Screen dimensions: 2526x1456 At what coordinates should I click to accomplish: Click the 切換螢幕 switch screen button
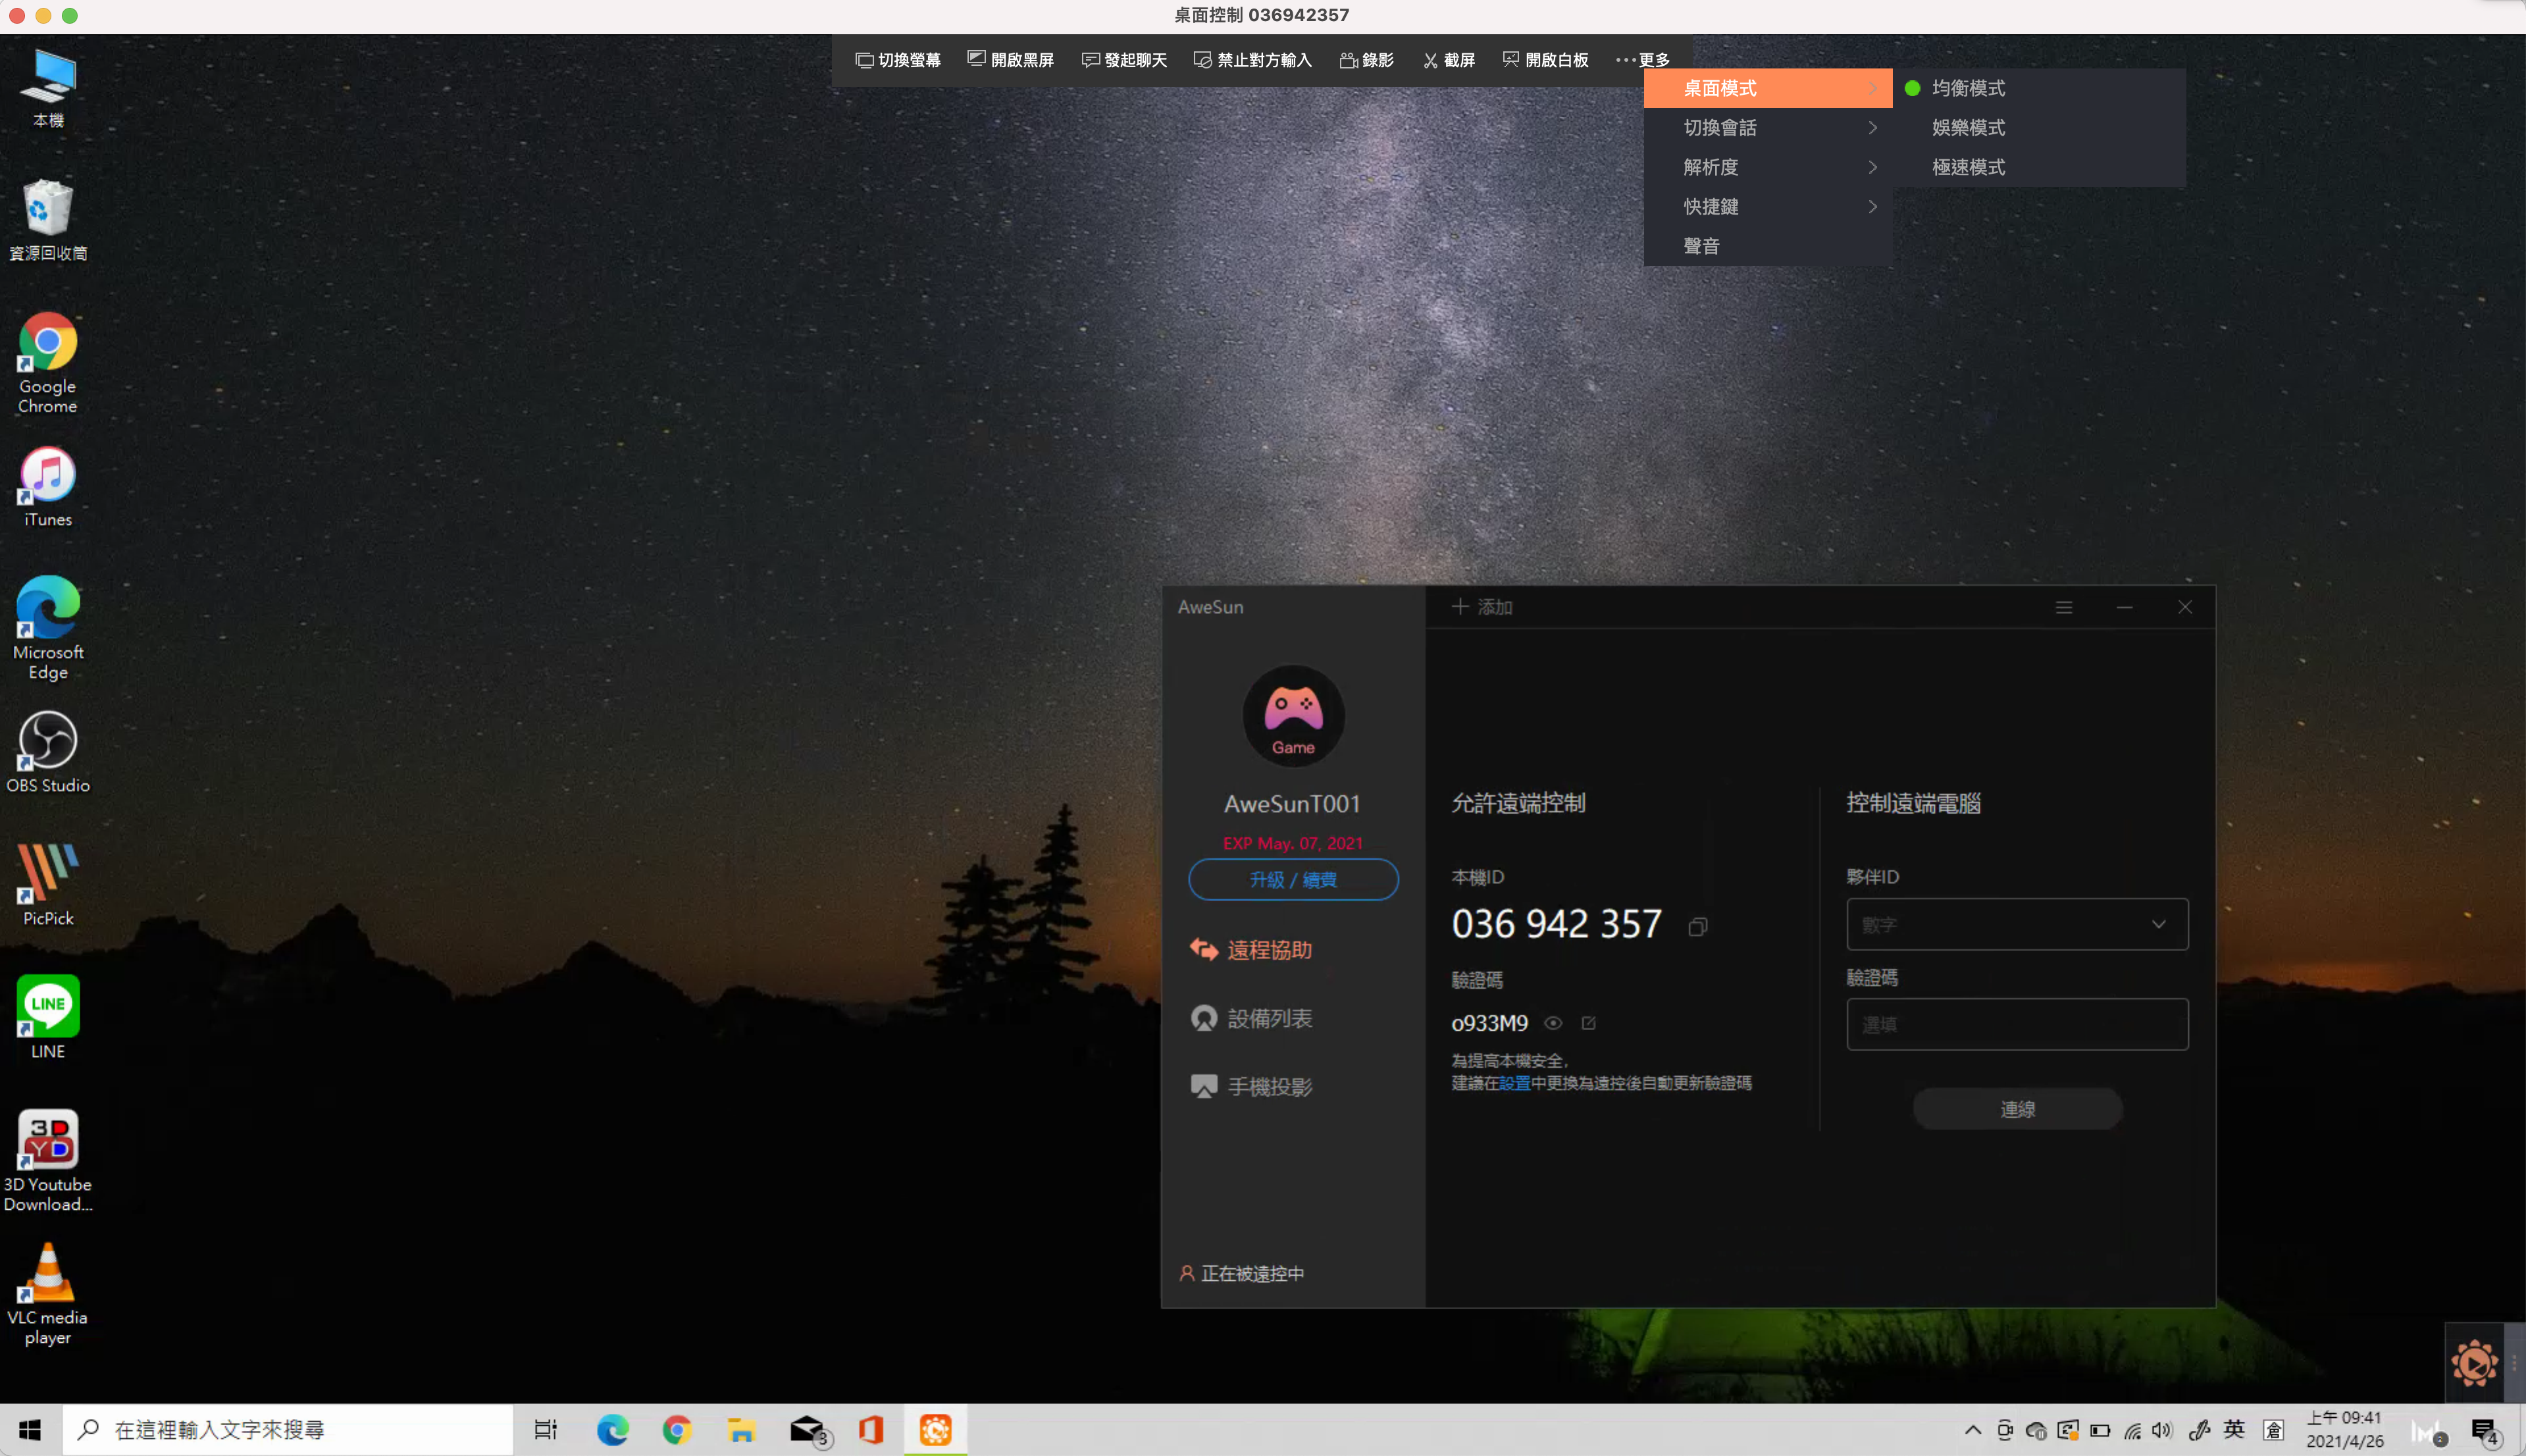[898, 60]
